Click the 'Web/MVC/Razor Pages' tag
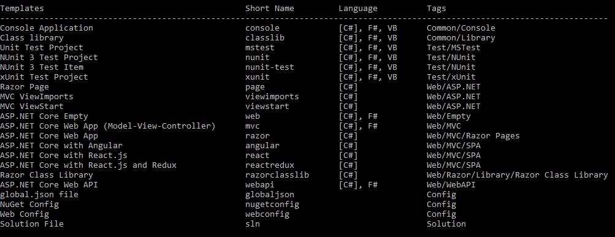Image resolution: width=615 pixels, height=237 pixels. click(473, 136)
